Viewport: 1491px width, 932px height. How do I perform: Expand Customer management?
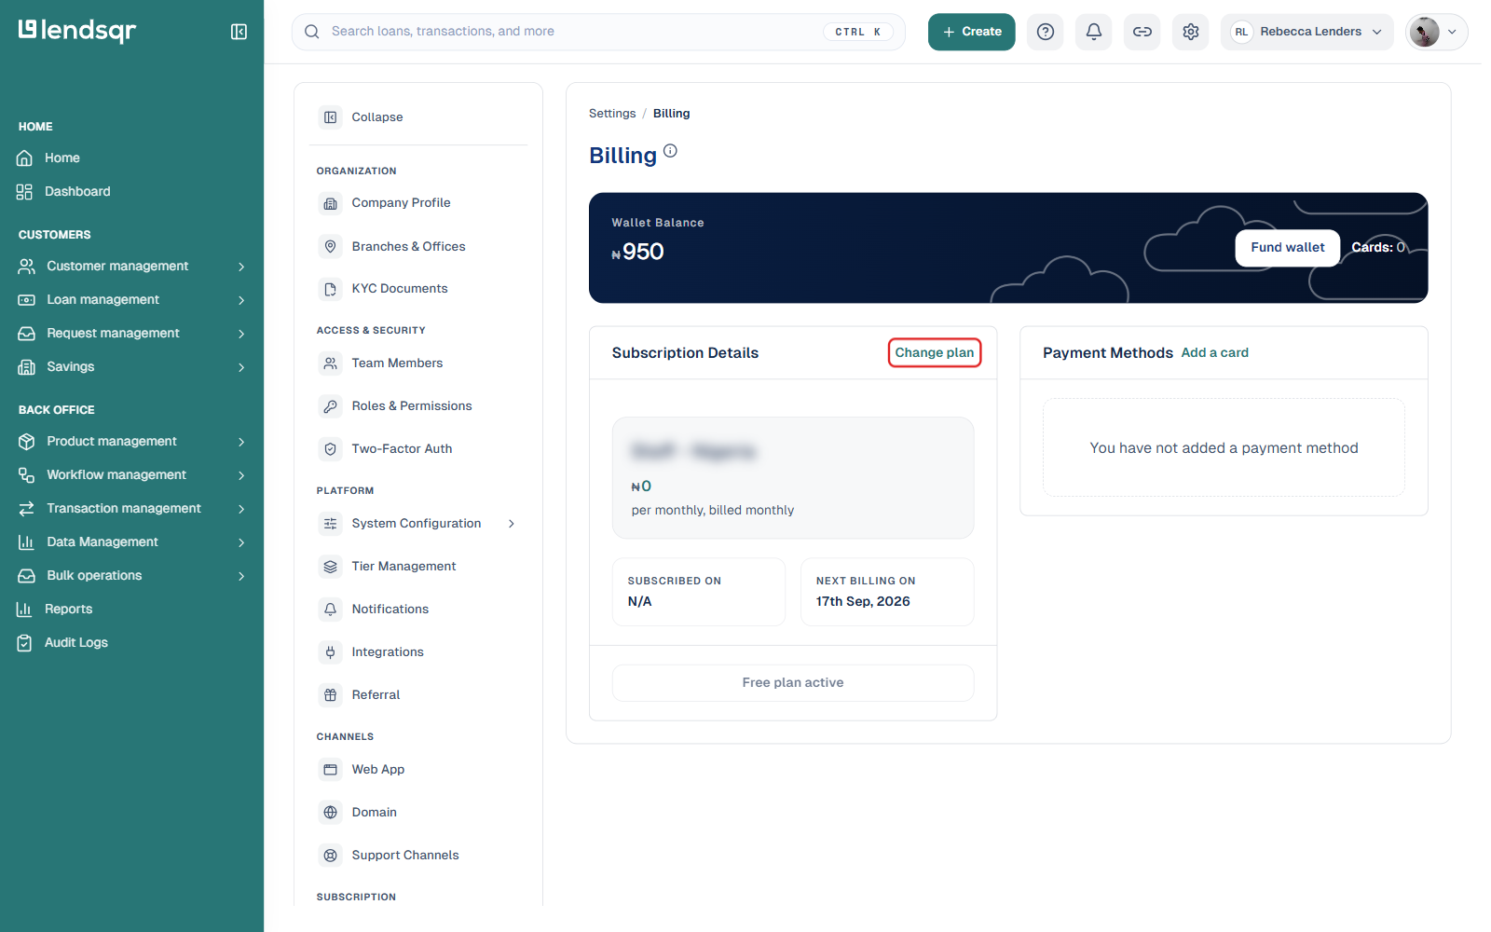131,267
